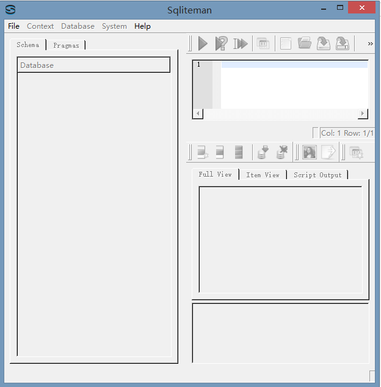The width and height of the screenshot is (381, 387).
Task: Click the Save As icon in editor toolbar
Action: pyautogui.click(x=342, y=43)
